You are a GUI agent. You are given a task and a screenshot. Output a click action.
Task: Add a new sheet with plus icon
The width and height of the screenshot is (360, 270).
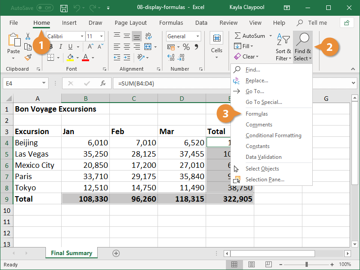click(116, 253)
